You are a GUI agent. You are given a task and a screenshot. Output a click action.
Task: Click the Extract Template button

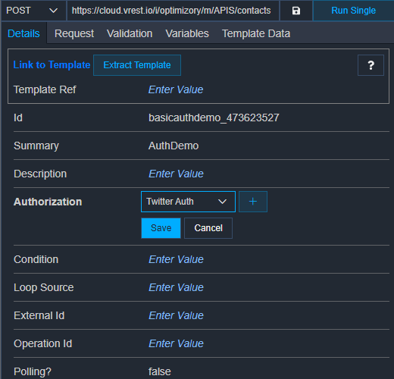[137, 65]
